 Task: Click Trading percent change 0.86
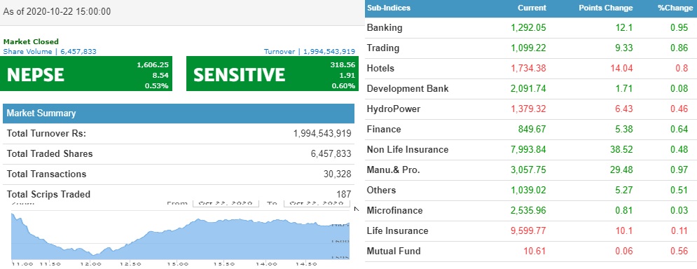(679, 48)
